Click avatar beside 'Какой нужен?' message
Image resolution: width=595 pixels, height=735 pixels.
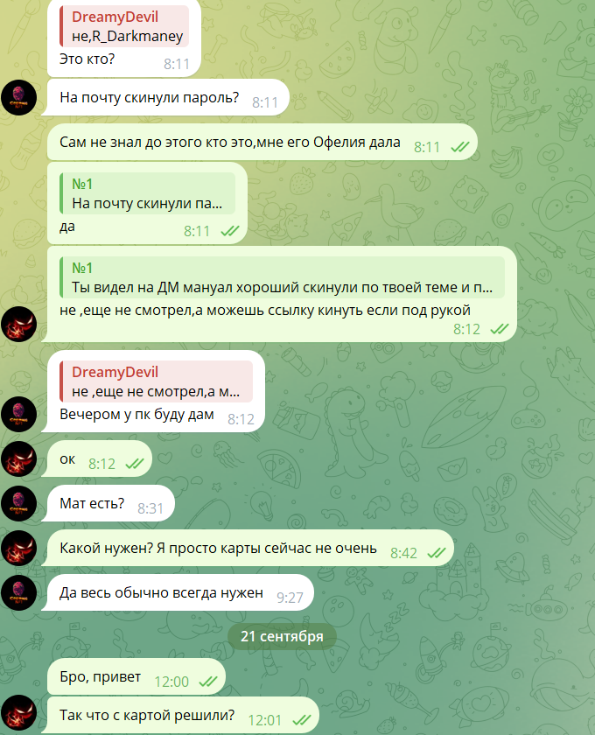coord(18,548)
